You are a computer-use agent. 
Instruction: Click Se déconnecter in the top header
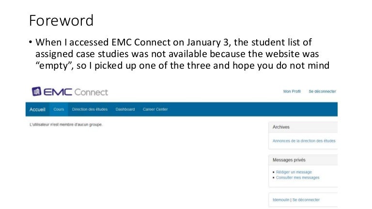322,91
